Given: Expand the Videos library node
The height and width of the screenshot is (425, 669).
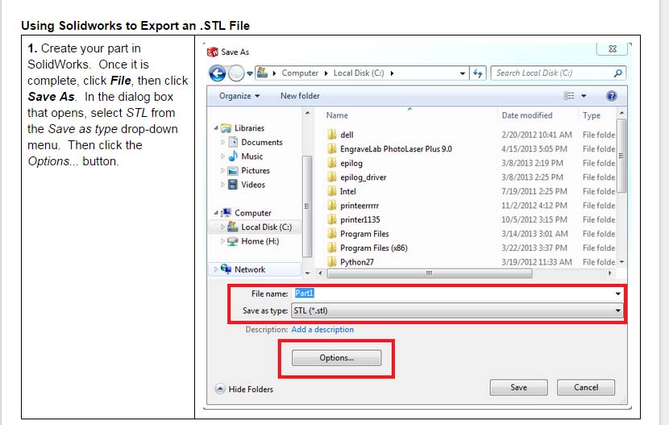Looking at the screenshot, I should click(222, 185).
